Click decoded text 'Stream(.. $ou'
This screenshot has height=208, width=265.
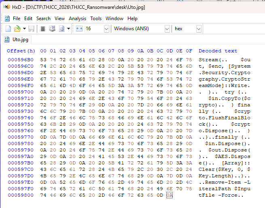pos(225,60)
